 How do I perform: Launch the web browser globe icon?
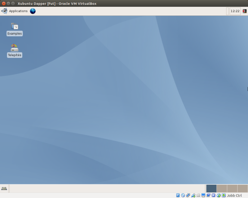[x=33, y=11]
